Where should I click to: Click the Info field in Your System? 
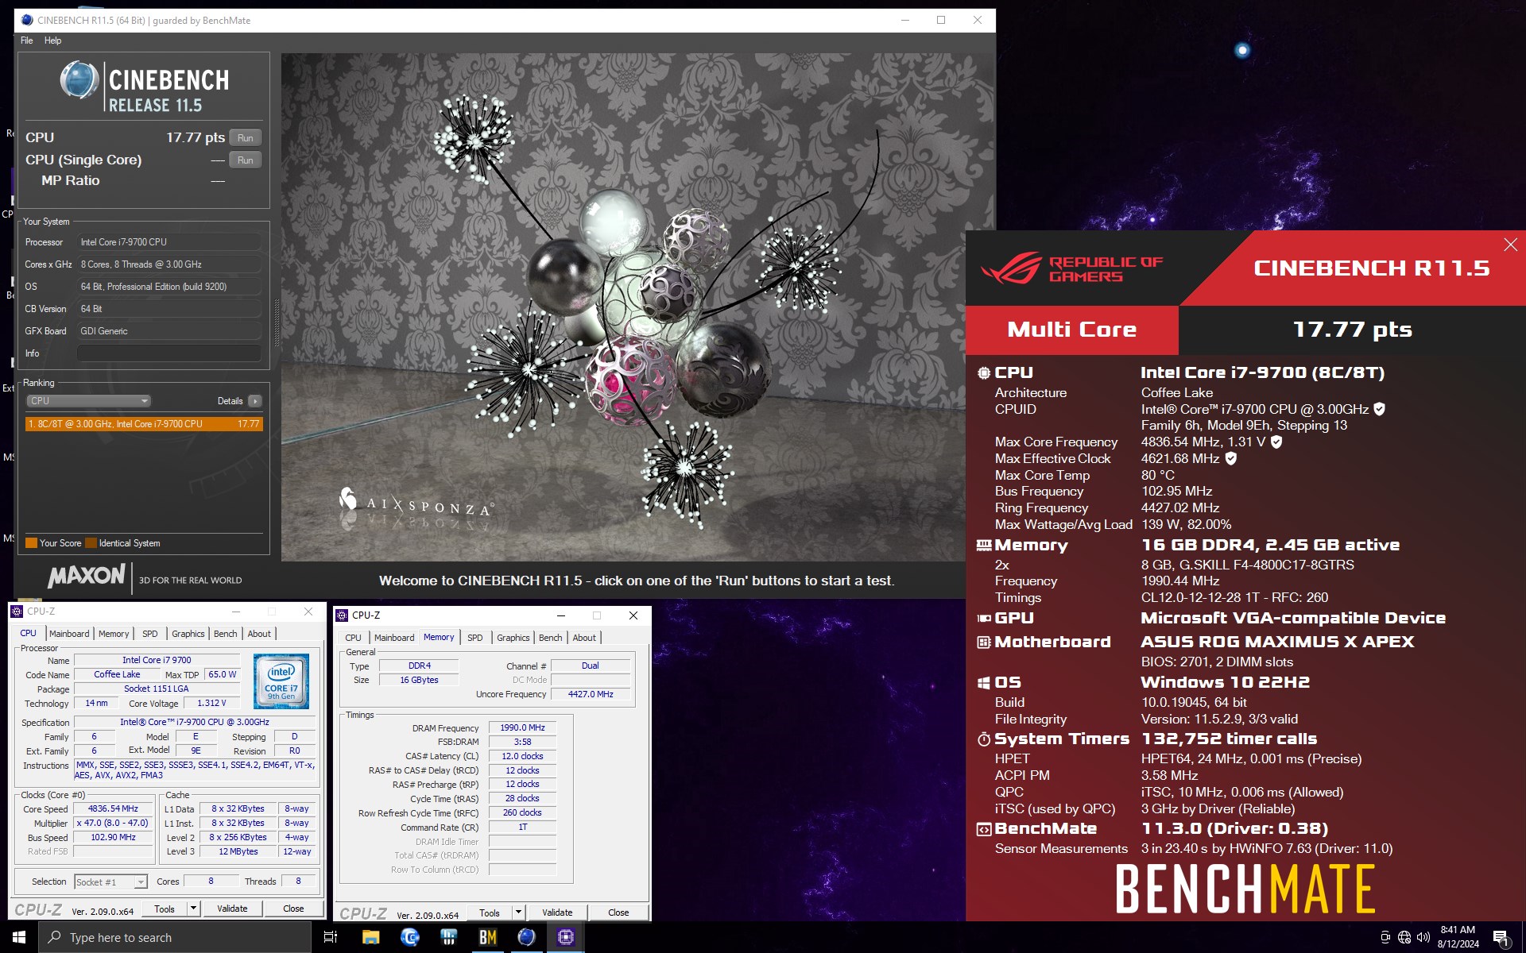pyautogui.click(x=169, y=353)
